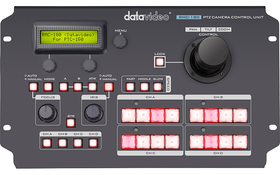Recall preset 2 in the CH C group
The width and height of the screenshot is (280, 175).
[143, 142]
